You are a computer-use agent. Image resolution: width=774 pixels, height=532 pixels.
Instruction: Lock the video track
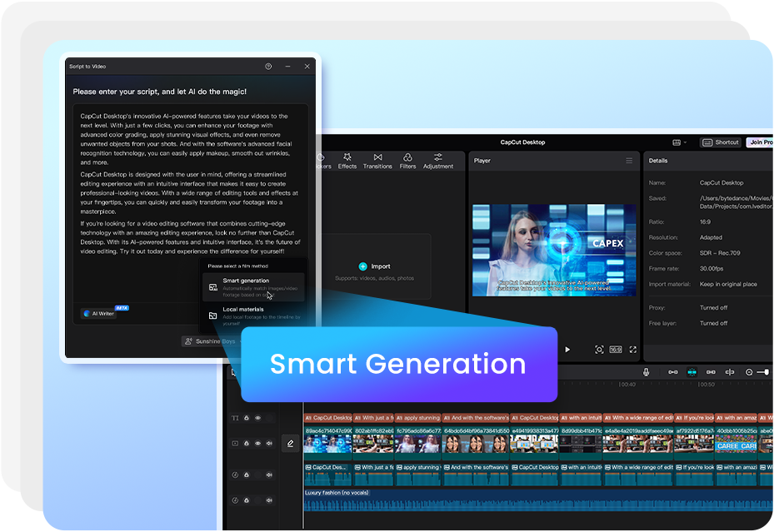click(247, 443)
